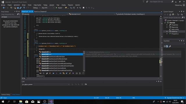Click the search icon in Araç Kutusu

[18, 14]
